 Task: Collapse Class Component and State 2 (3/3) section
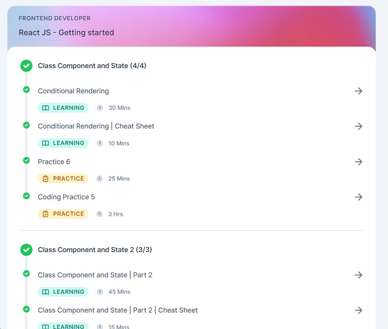[x=95, y=250]
